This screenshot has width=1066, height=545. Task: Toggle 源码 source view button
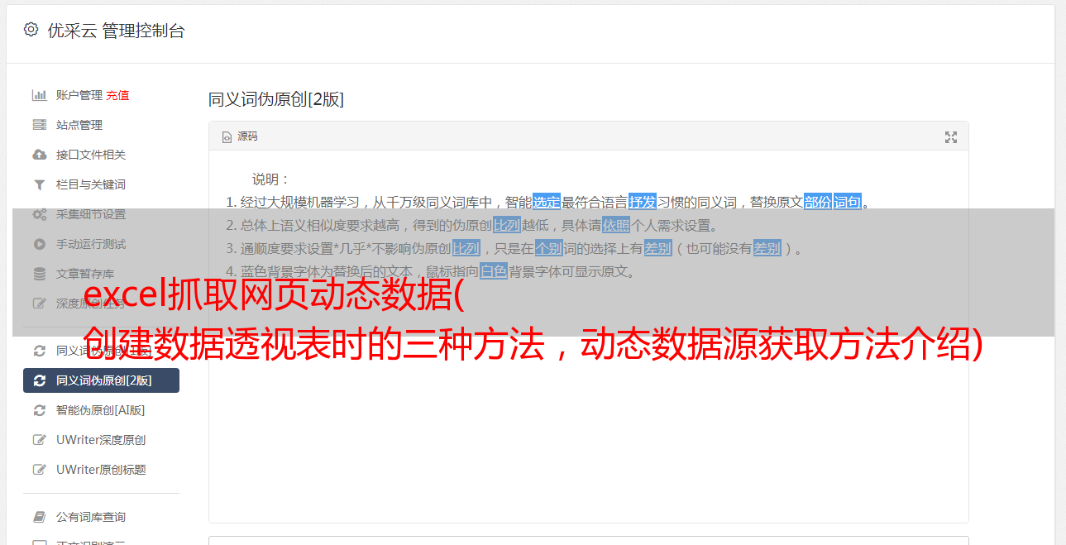click(240, 136)
